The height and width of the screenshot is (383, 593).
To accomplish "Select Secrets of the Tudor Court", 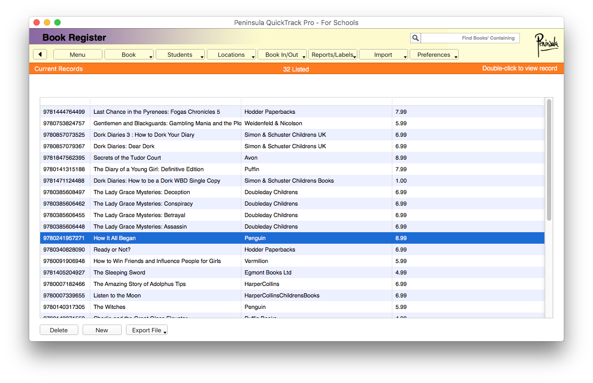I will tap(292, 158).
